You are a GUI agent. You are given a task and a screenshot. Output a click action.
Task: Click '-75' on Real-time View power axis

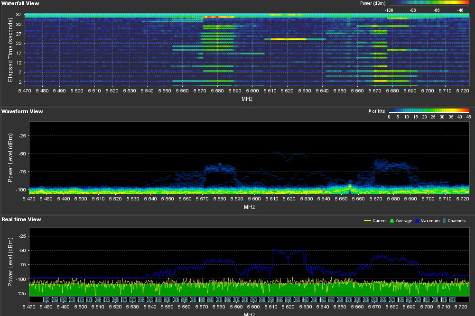22,264
